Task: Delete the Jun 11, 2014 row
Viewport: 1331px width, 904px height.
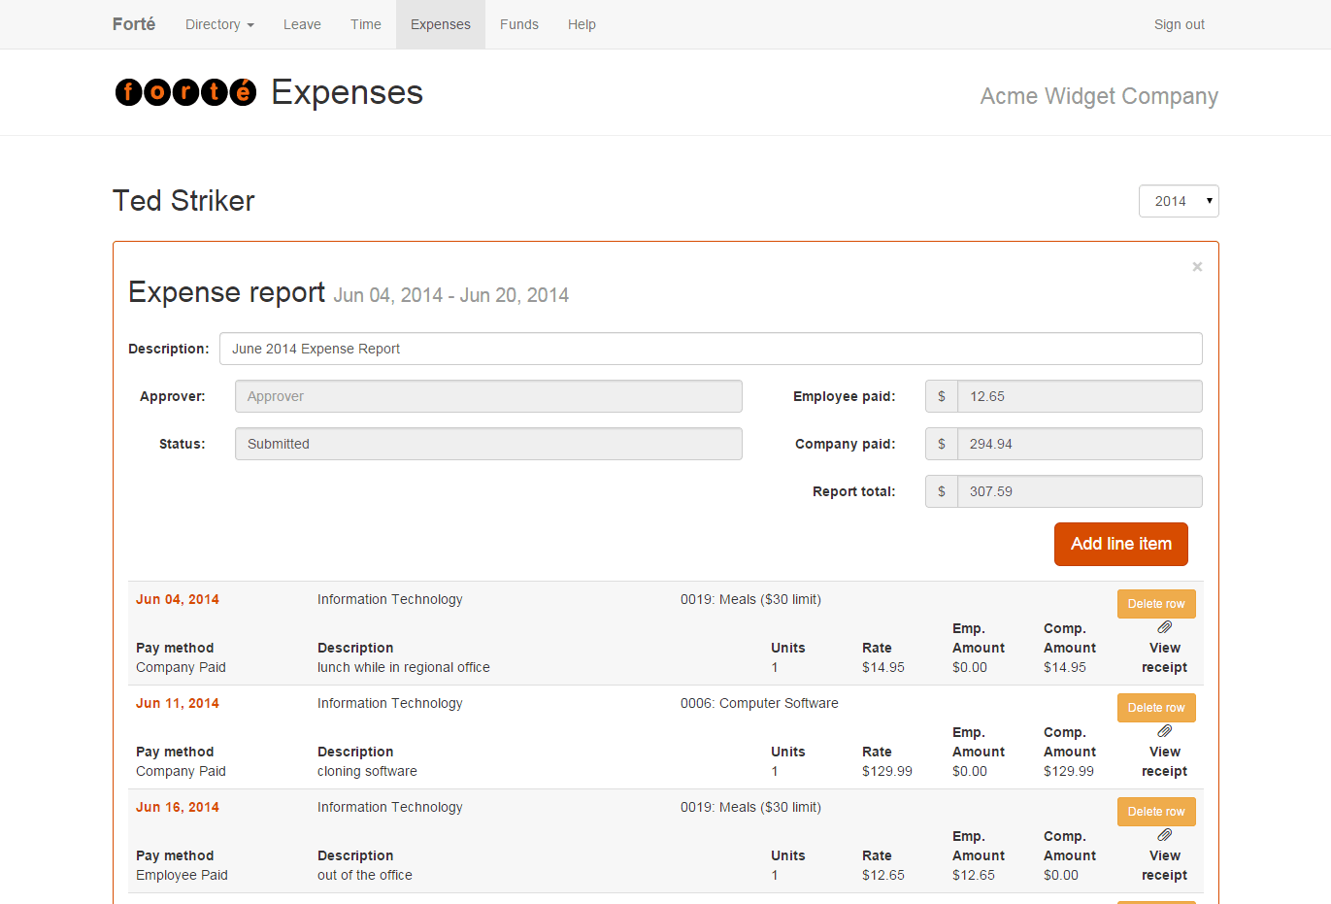Action: point(1156,708)
